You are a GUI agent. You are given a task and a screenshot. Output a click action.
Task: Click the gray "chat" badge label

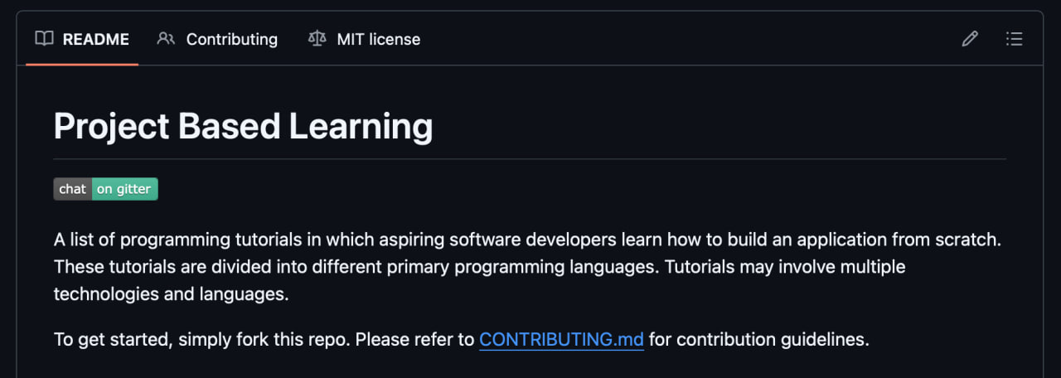point(73,189)
